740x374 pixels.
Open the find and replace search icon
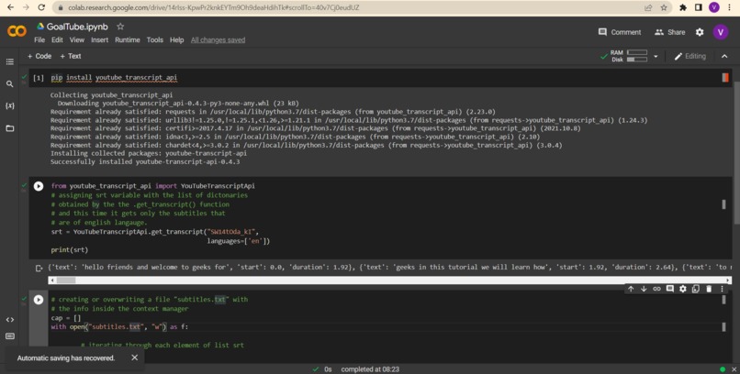pyautogui.click(x=9, y=83)
